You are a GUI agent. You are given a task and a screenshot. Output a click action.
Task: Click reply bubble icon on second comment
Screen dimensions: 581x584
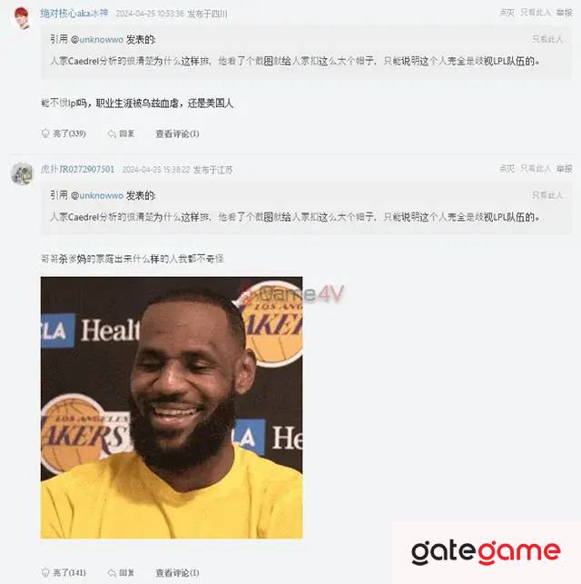(112, 572)
